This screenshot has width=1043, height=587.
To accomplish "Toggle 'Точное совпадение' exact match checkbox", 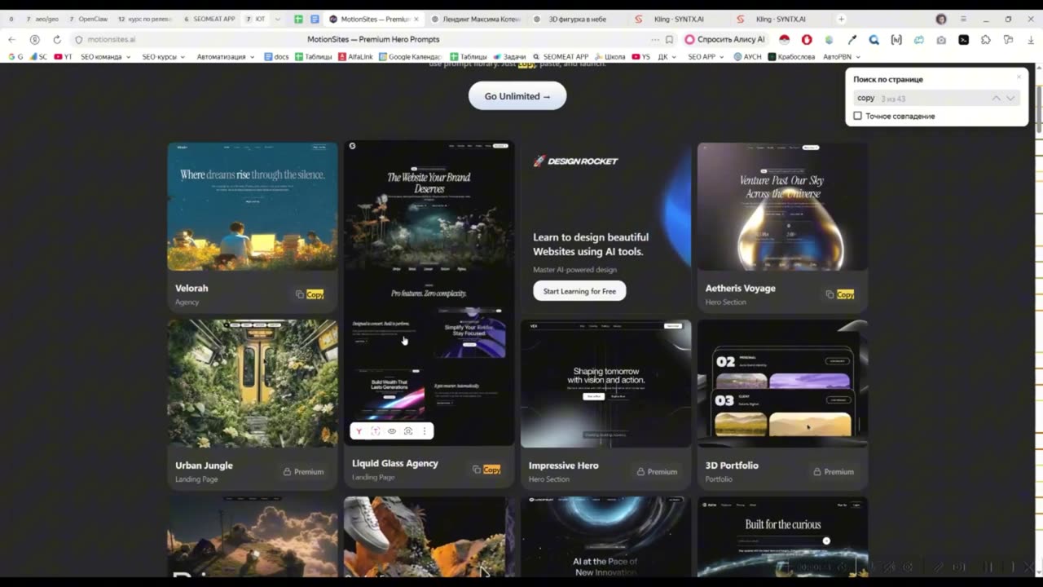I will 857,116.
